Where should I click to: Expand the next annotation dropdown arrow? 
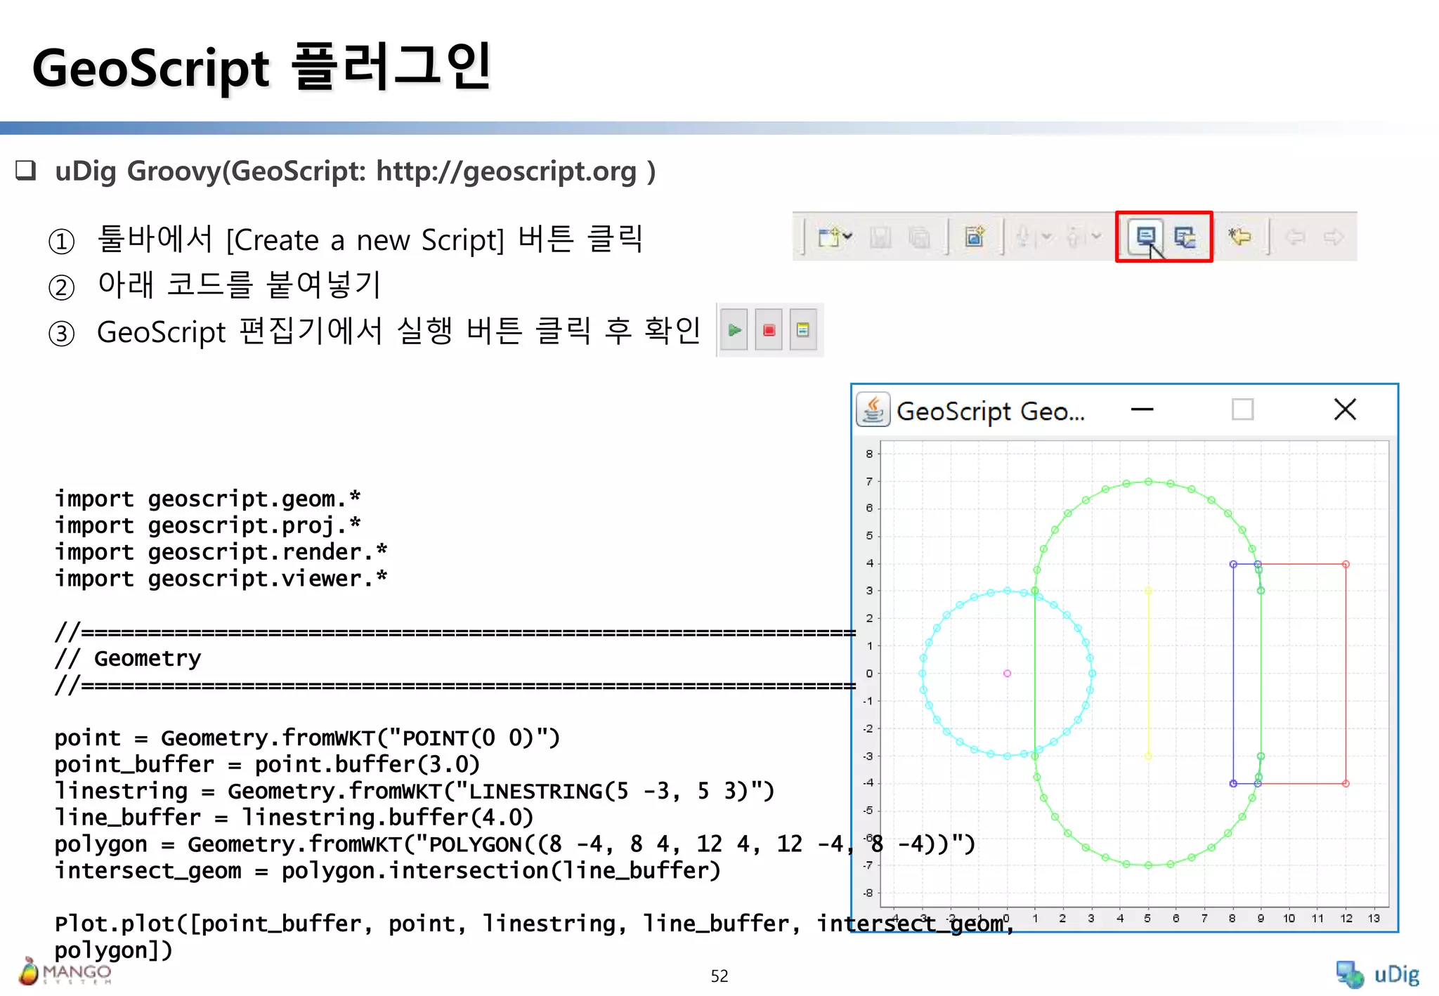[x=1047, y=237]
